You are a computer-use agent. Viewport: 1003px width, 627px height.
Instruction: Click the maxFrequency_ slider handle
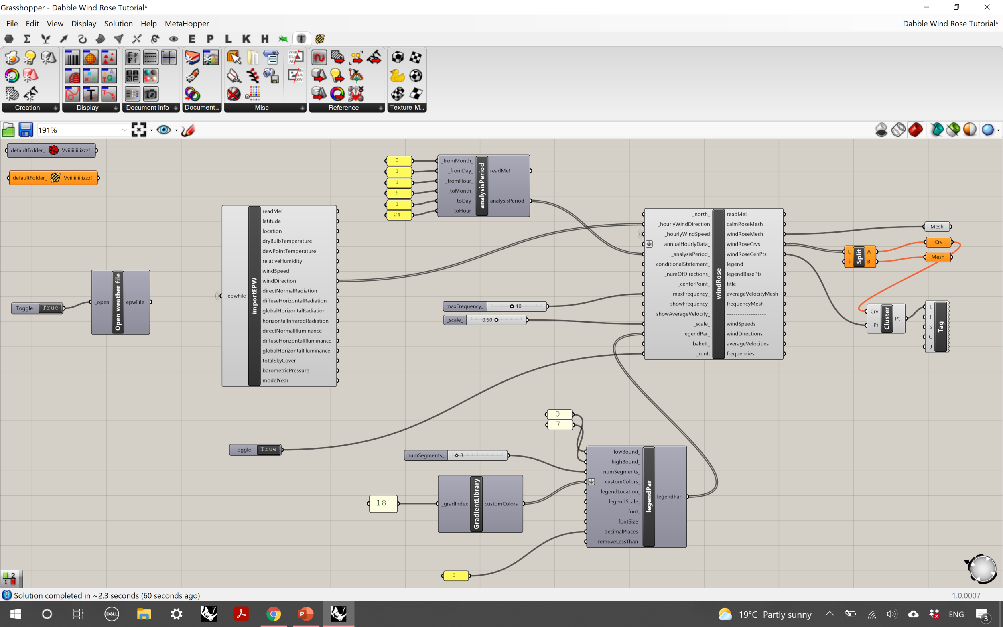(512, 306)
